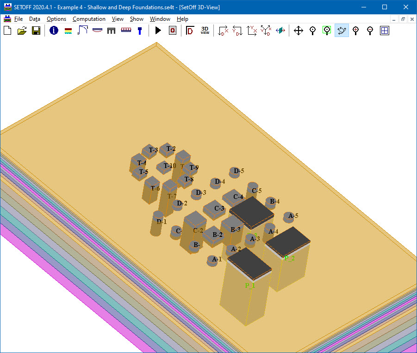
Task: Click the 3D VIEW toolbar button
Action: (x=205, y=31)
